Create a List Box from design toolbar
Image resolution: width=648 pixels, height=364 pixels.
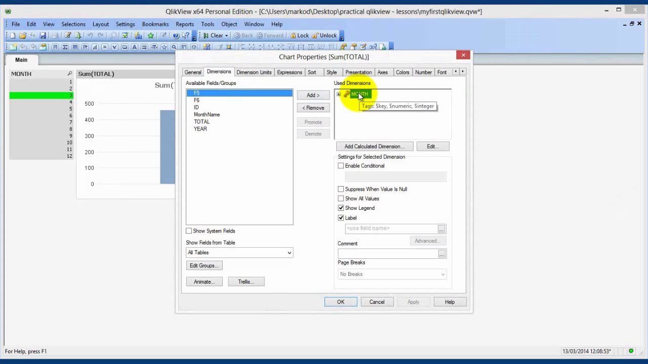tap(55, 47)
